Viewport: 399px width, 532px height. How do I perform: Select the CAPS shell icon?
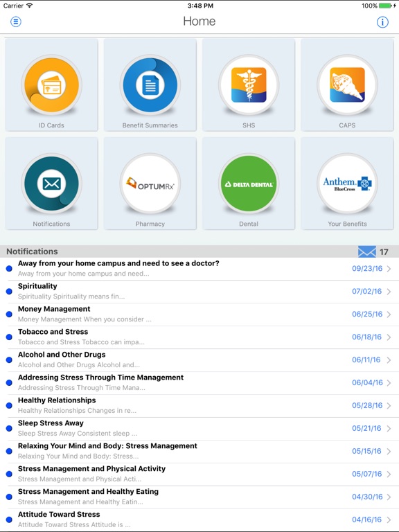[347, 85]
